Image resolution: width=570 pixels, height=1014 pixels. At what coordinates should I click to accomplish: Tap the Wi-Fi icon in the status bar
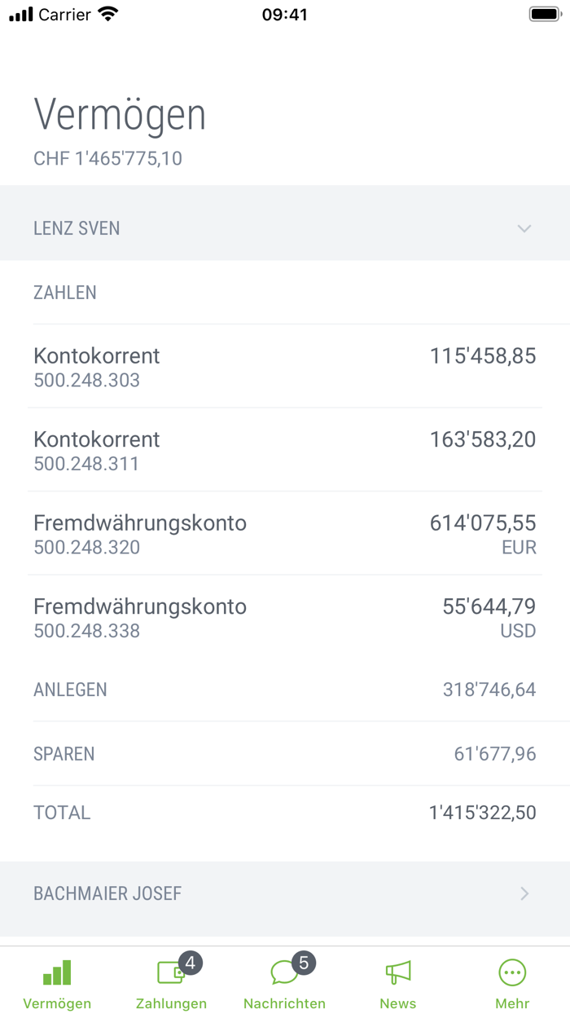pos(107,13)
